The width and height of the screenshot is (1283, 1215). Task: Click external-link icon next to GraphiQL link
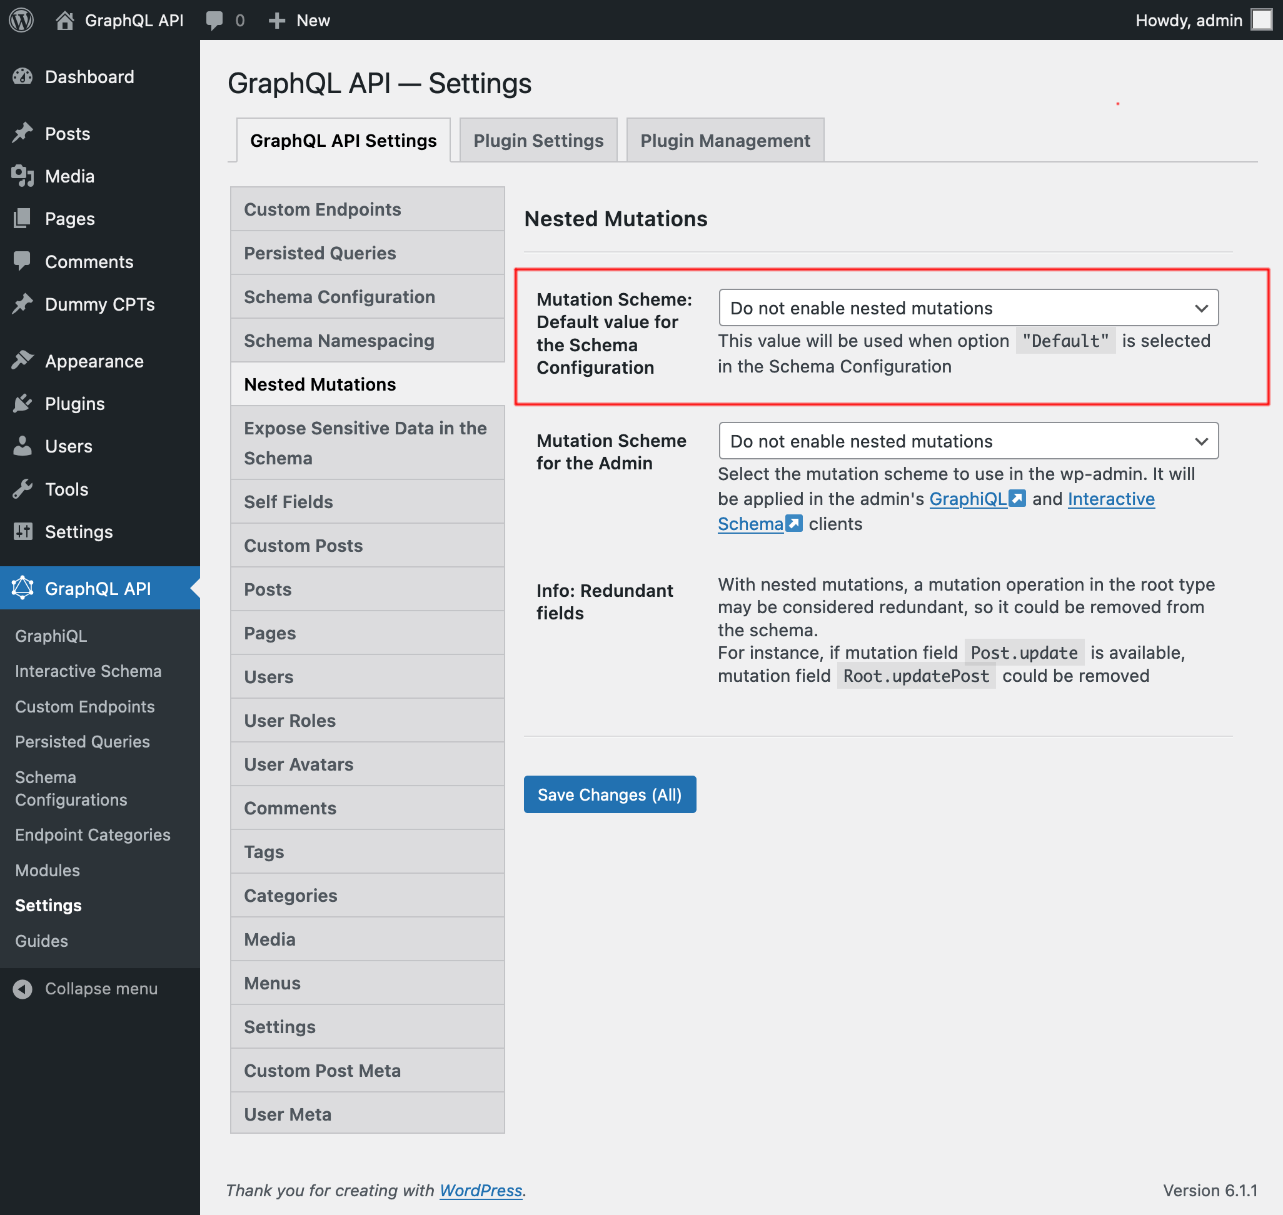coord(1018,499)
